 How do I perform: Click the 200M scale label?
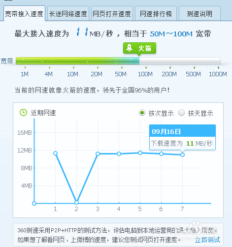tap(169, 74)
